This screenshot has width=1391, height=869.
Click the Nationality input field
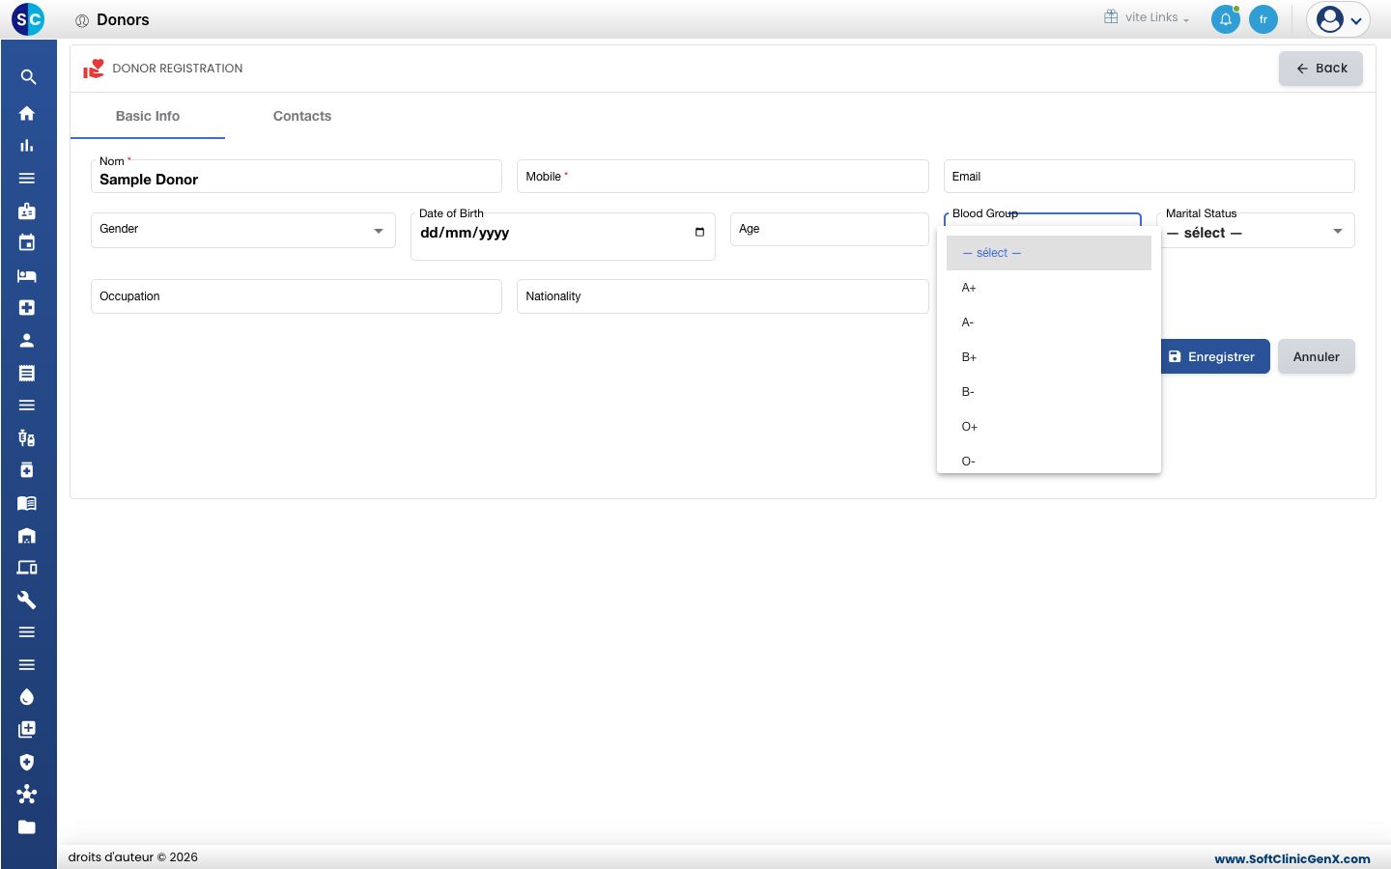(723, 296)
